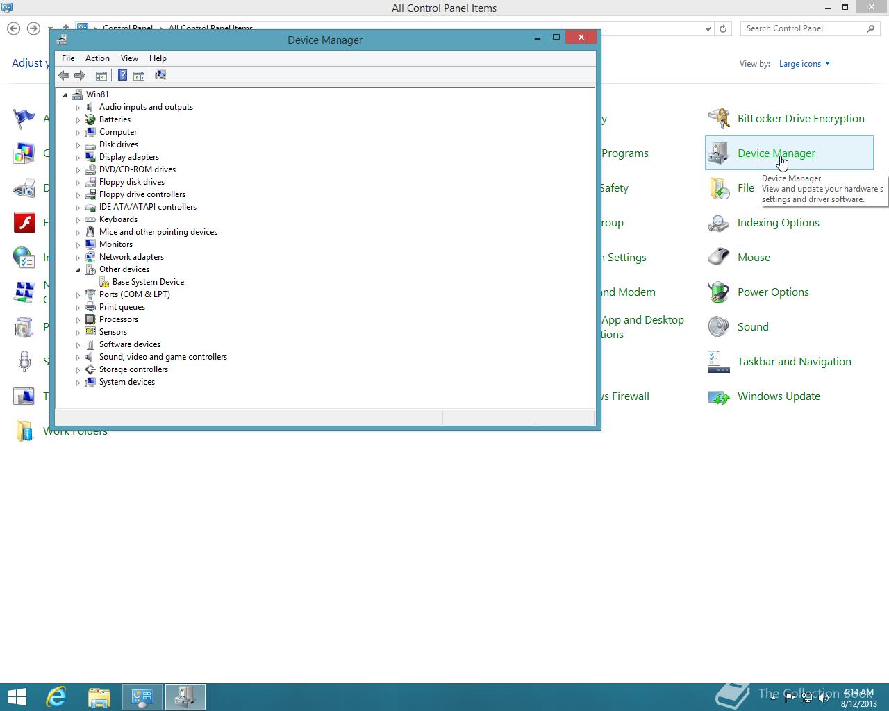Open Power Options link

coord(773,292)
